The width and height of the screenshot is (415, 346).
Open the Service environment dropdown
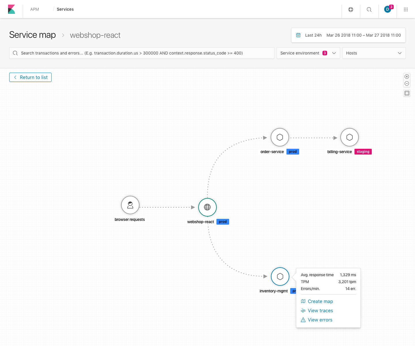[308, 53]
